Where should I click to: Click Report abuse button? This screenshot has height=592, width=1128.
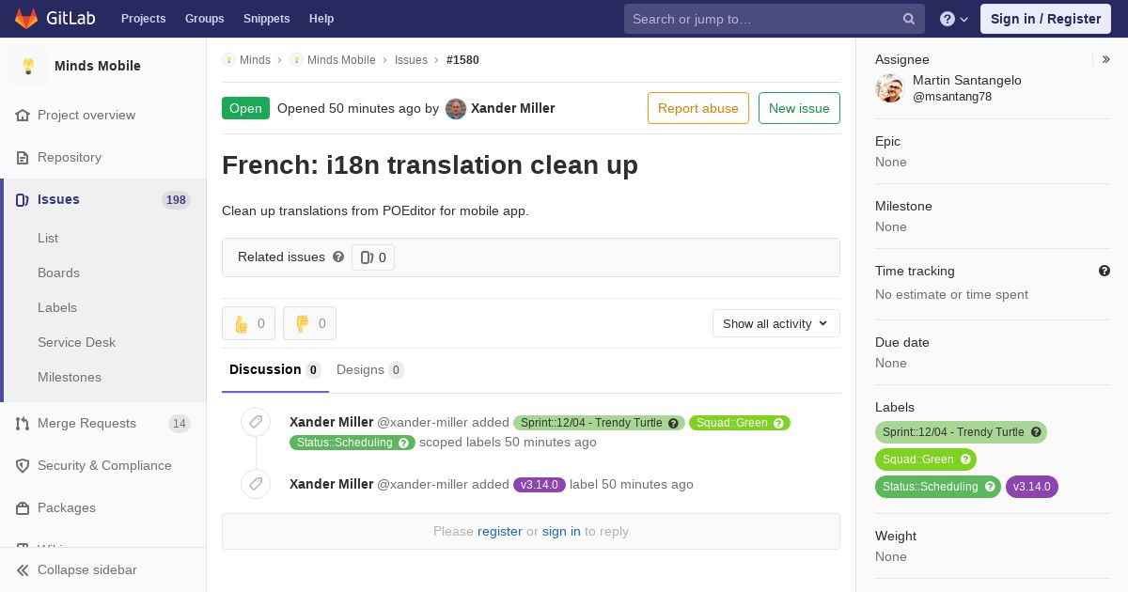tap(698, 108)
